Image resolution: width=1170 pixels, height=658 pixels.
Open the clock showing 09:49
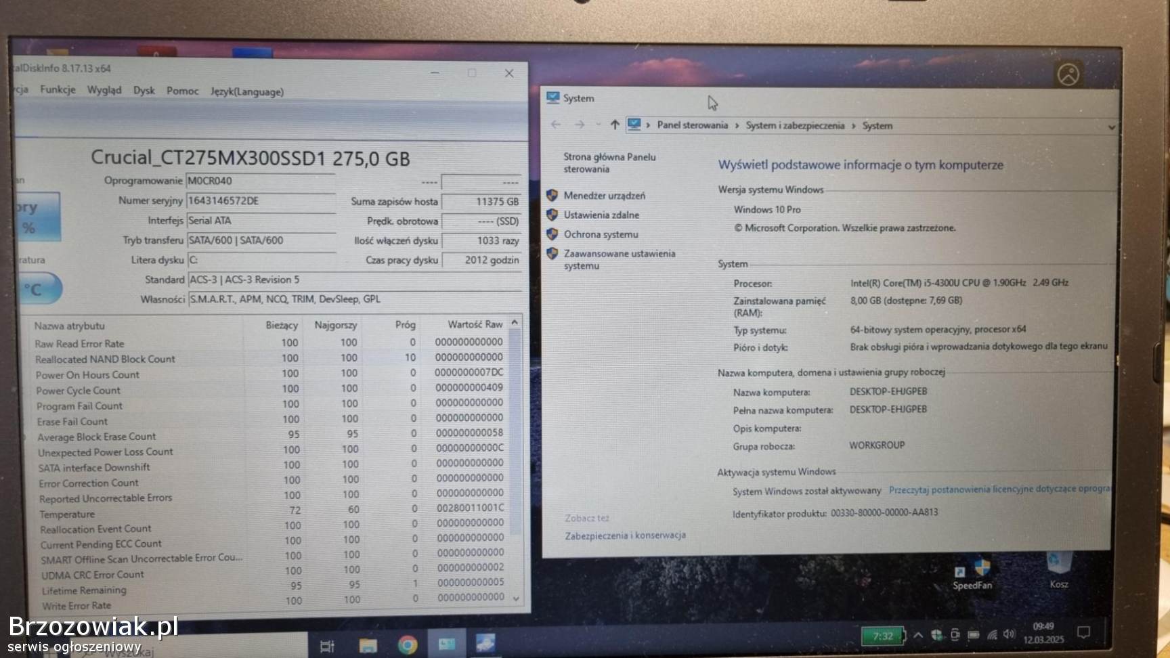click(1043, 632)
